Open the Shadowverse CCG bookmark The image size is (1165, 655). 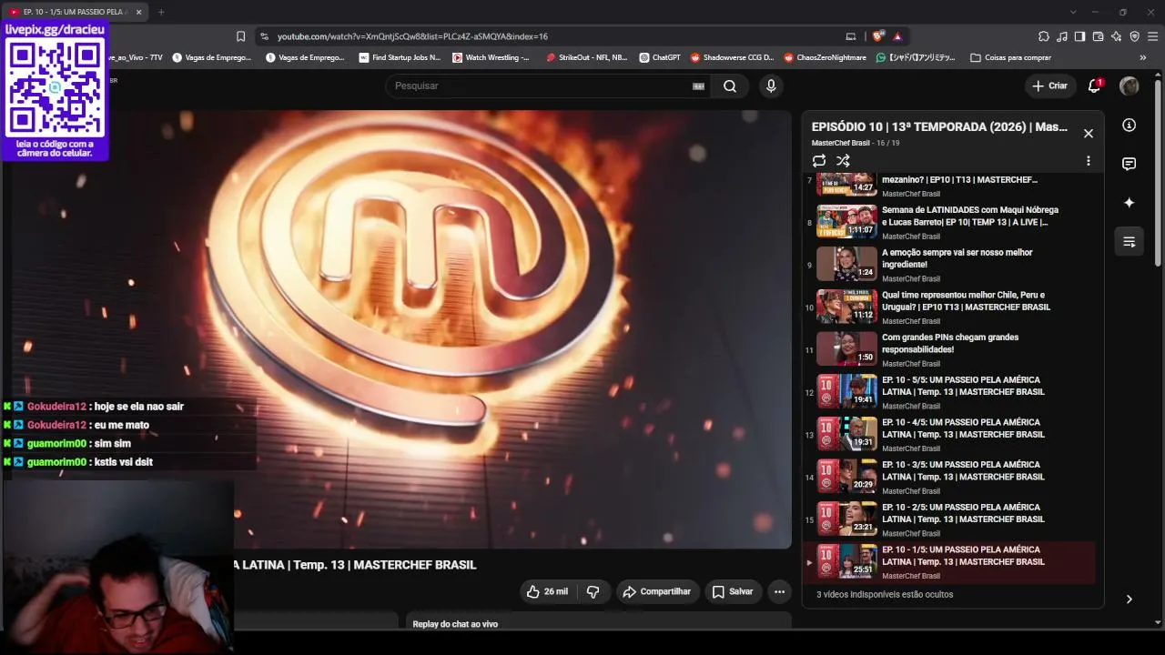point(732,57)
